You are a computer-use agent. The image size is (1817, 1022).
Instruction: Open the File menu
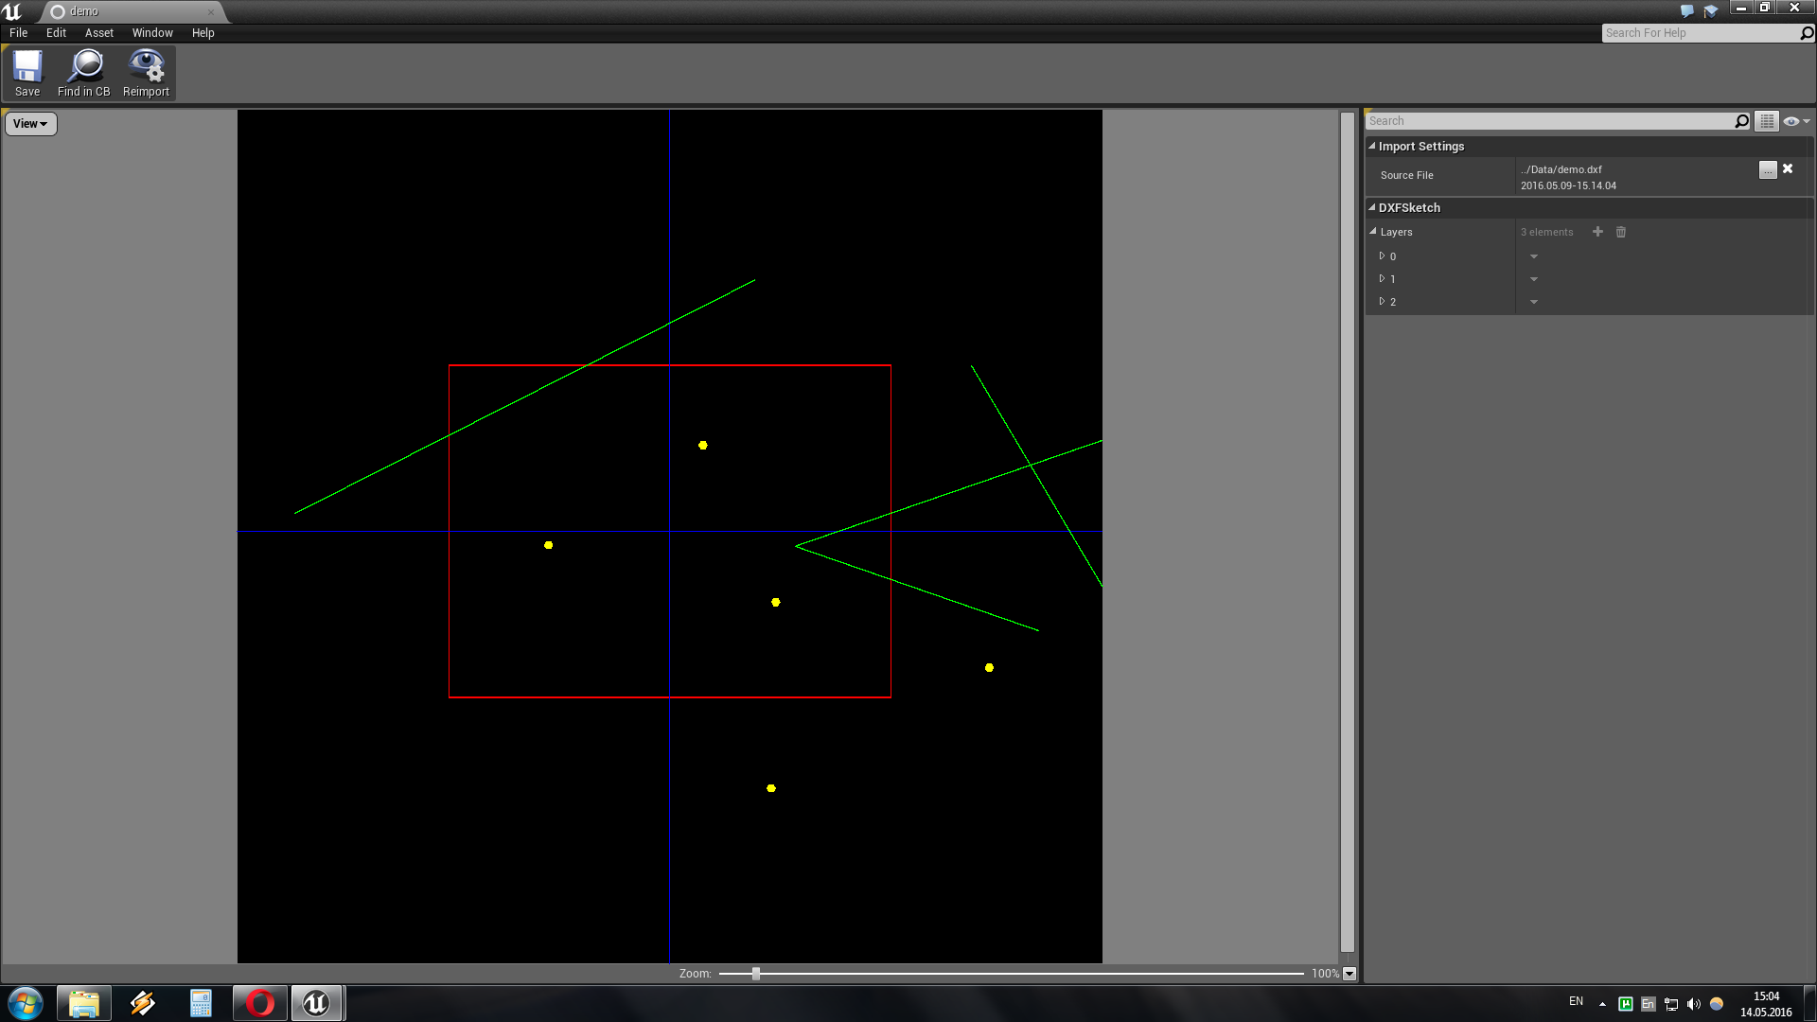[x=19, y=32]
